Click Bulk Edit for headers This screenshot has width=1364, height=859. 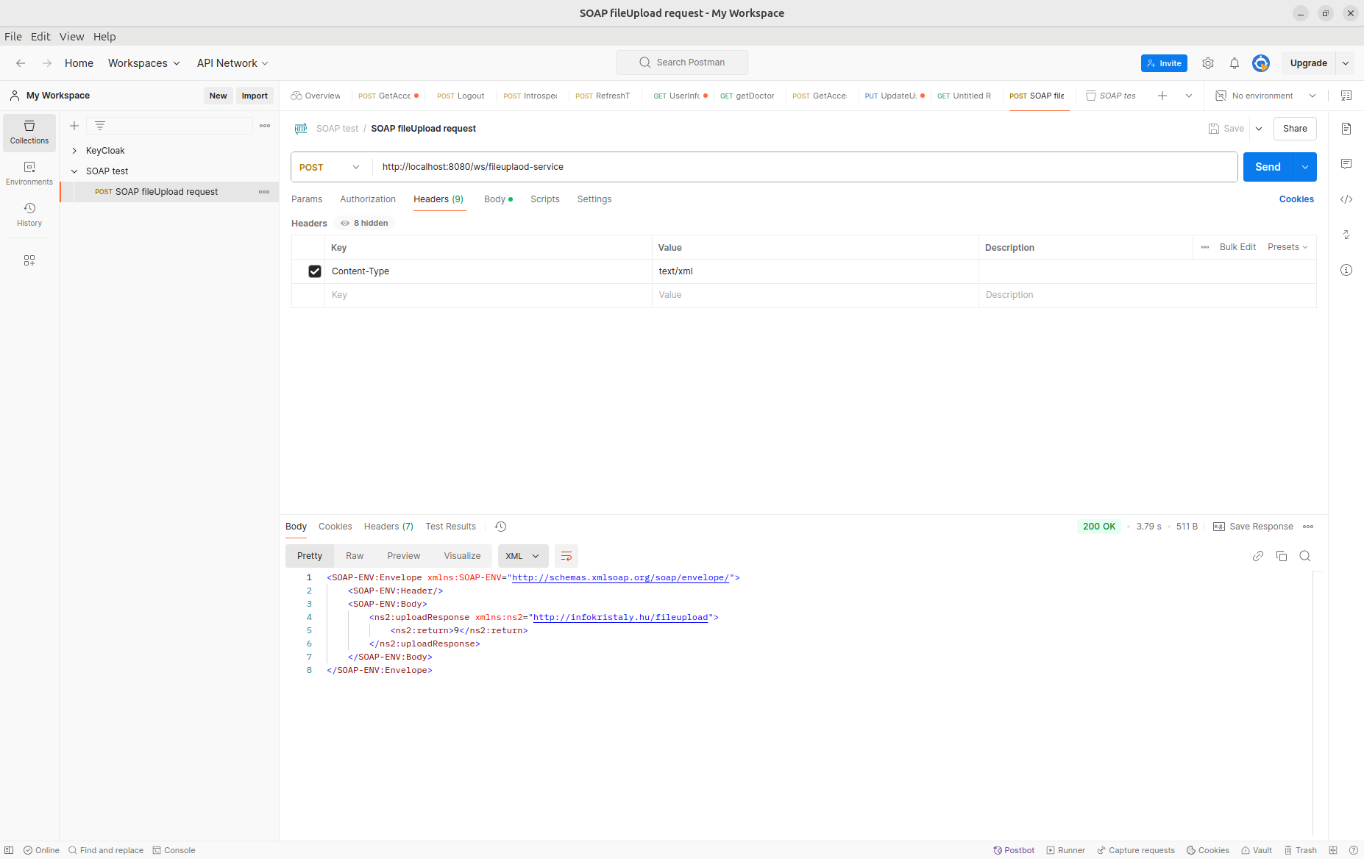(x=1237, y=247)
